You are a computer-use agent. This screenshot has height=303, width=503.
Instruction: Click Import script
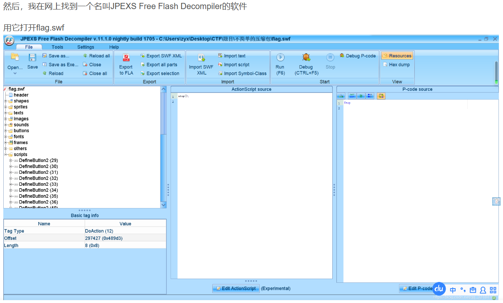(x=233, y=64)
